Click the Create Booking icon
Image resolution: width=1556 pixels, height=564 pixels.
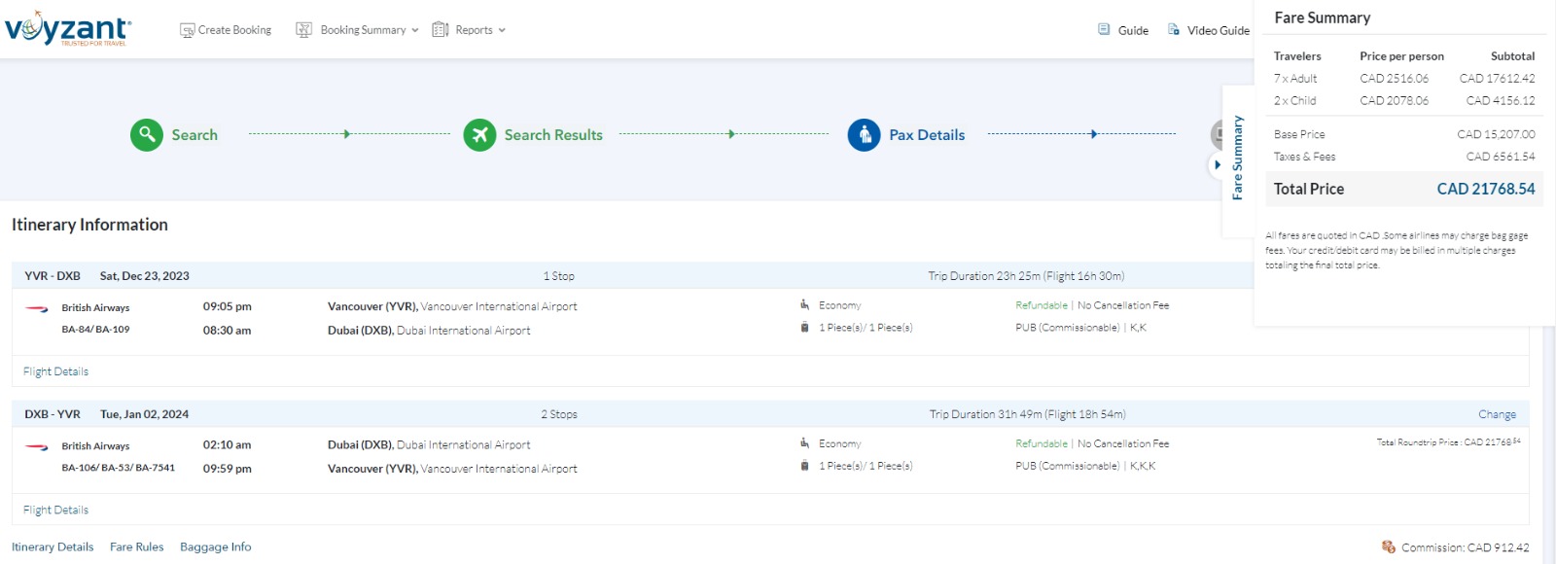(x=187, y=30)
